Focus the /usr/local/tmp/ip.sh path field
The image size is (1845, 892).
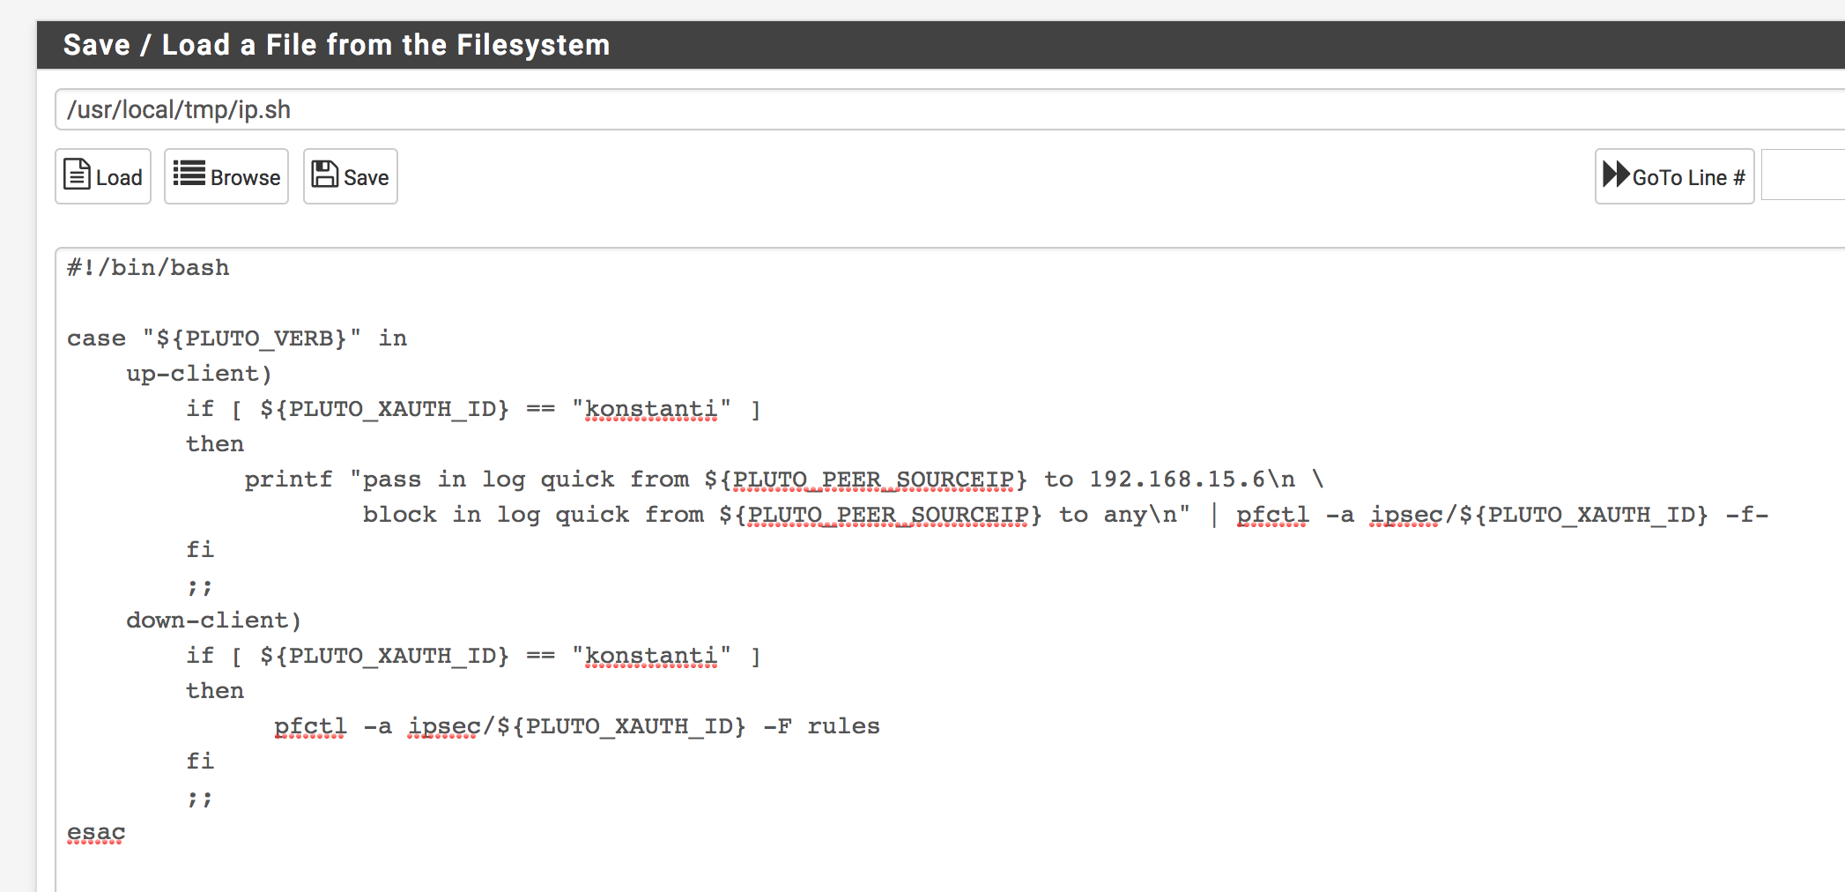coord(950,109)
